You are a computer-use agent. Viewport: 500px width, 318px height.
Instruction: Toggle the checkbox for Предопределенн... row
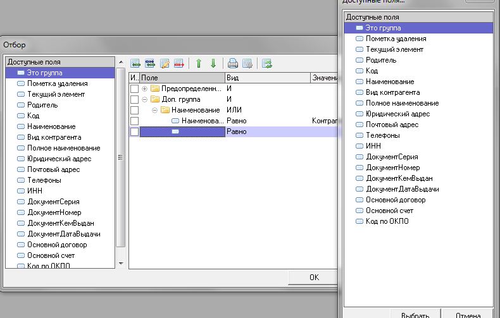point(134,89)
